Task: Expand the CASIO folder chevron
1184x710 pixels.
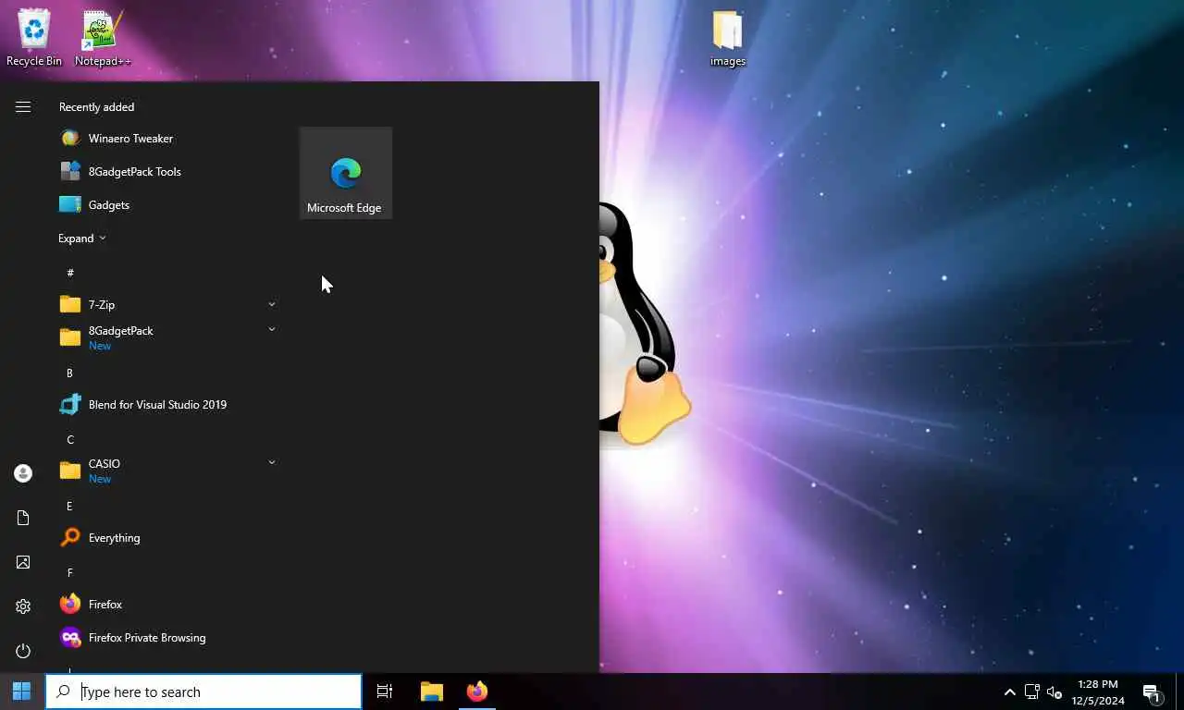Action: tap(272, 462)
